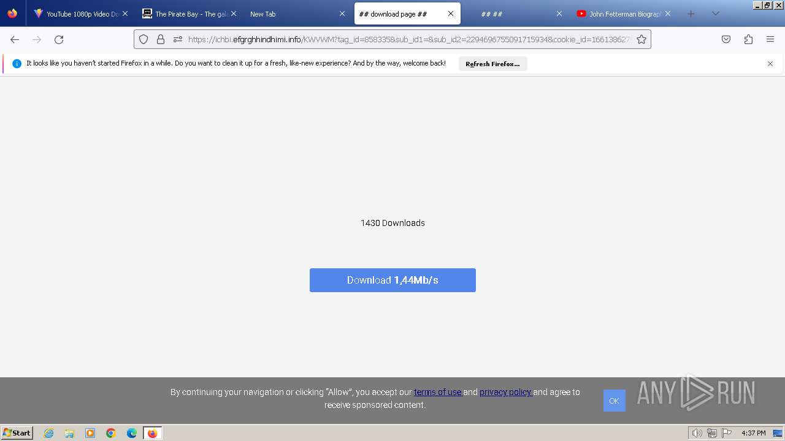Open the network tray icon
Image resolution: width=785 pixels, height=441 pixels.
712,433
